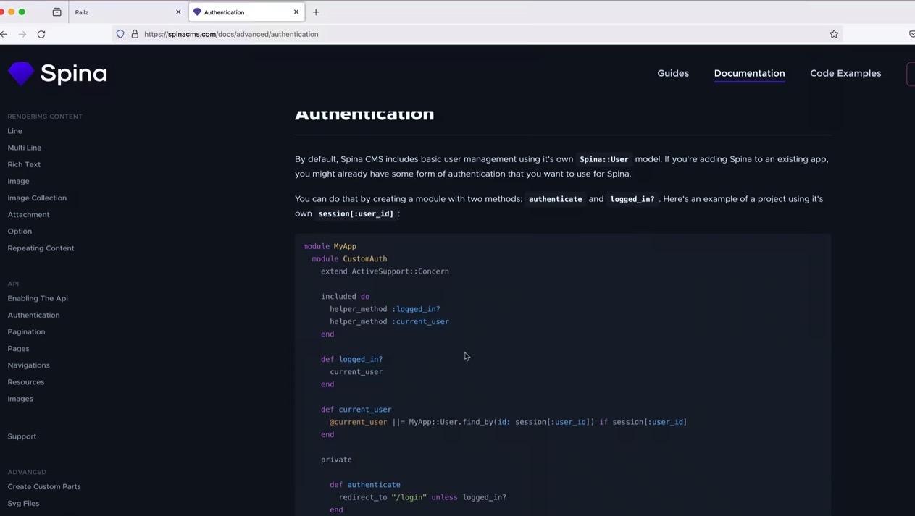Click the Spina diamond logo icon

click(21, 73)
